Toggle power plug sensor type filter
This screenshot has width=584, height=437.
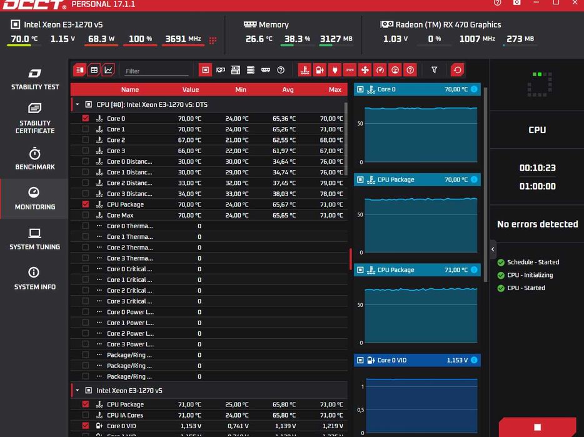[x=335, y=70]
